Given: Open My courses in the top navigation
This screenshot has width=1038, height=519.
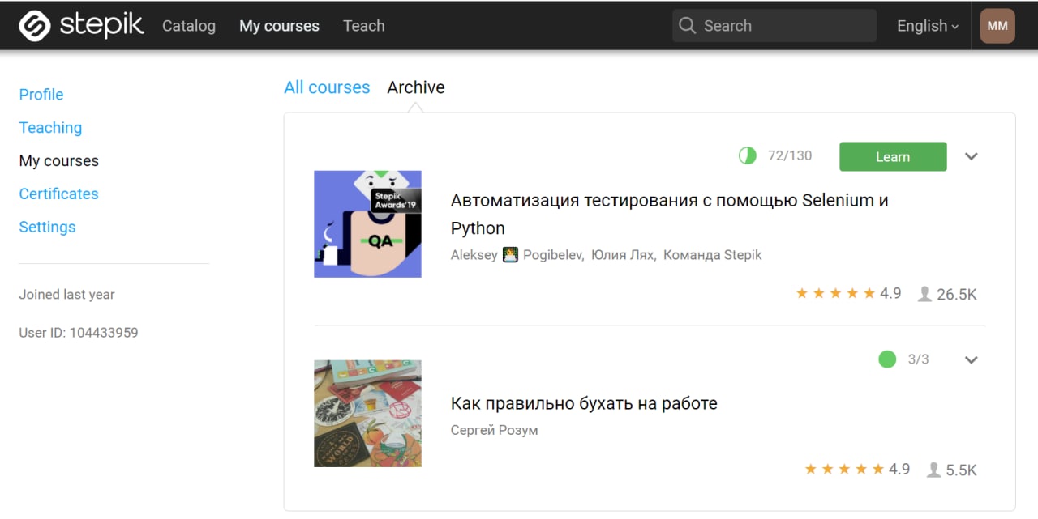Looking at the screenshot, I should point(279,26).
